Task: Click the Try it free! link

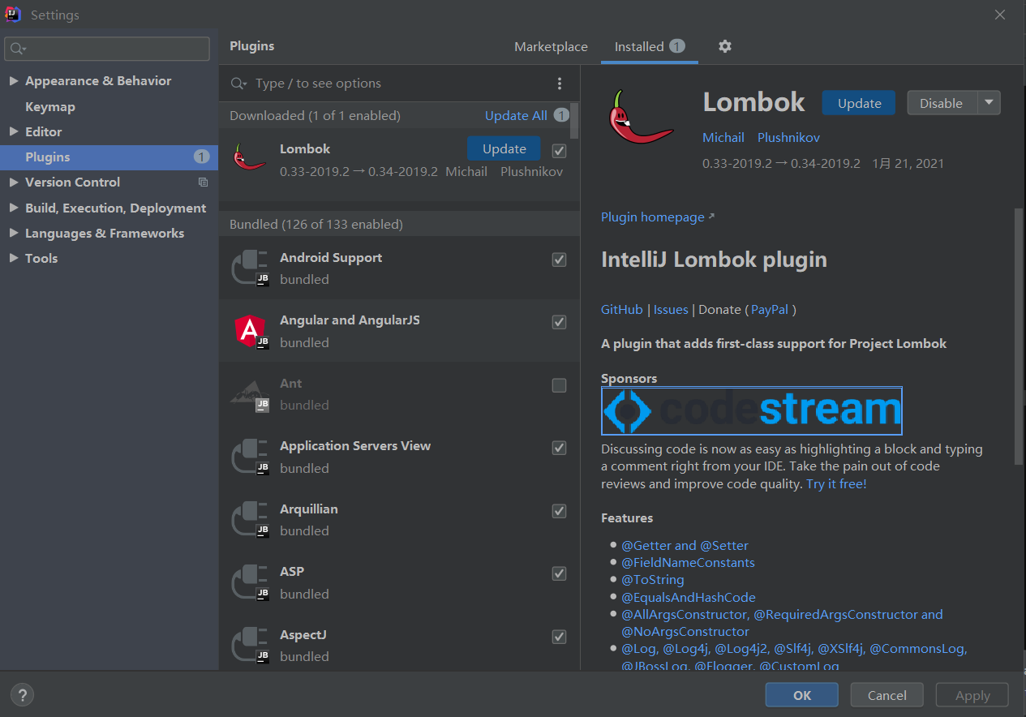Action: (x=836, y=484)
